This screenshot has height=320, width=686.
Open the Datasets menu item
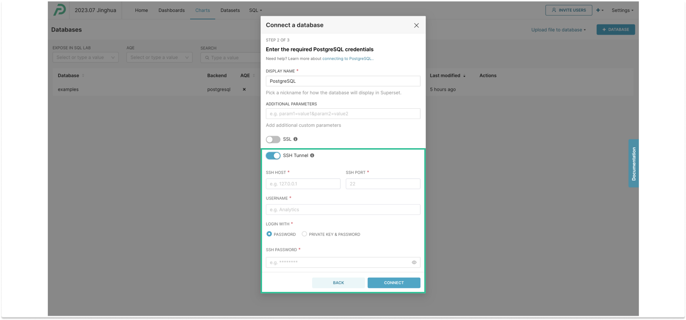(x=230, y=10)
